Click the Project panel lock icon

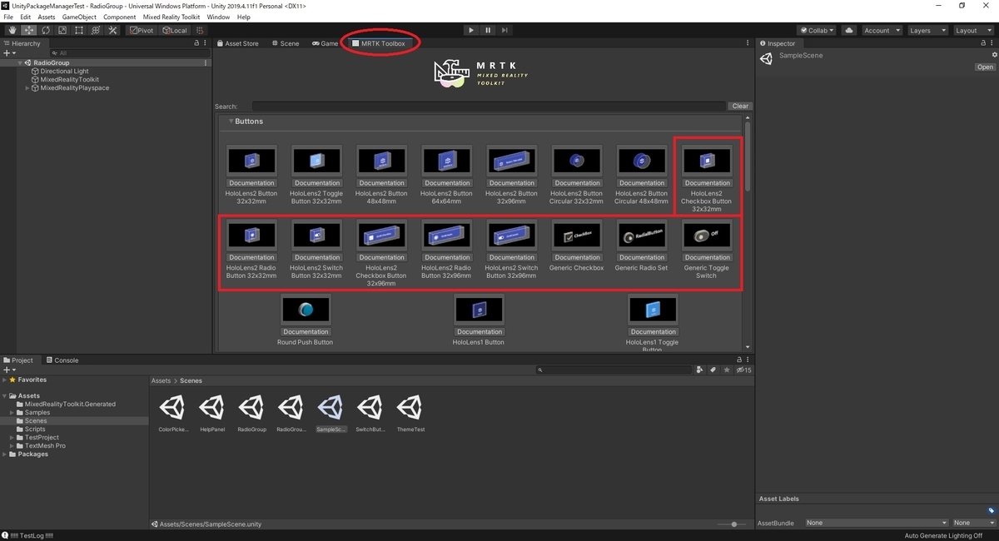click(x=738, y=360)
